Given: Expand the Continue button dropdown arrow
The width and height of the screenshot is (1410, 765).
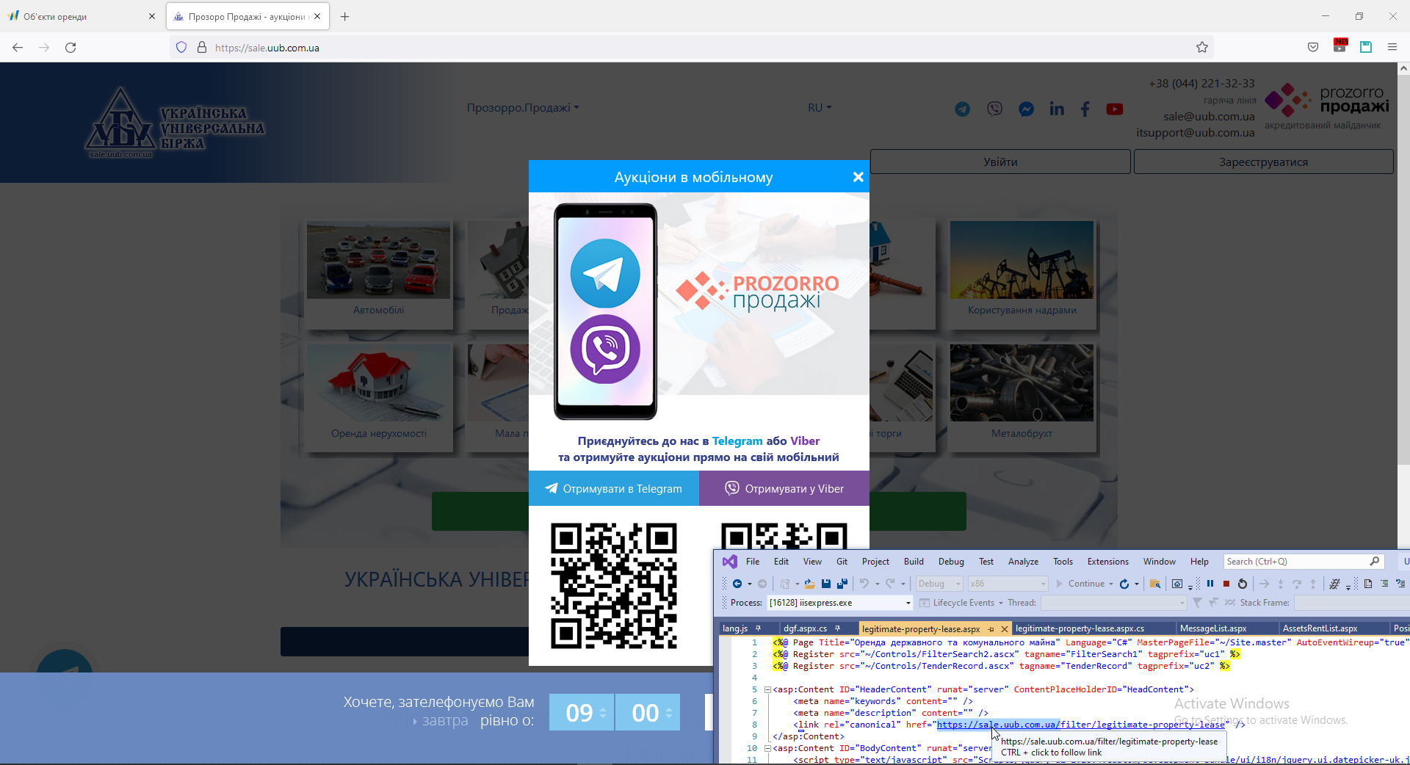Looking at the screenshot, I should point(1111,584).
